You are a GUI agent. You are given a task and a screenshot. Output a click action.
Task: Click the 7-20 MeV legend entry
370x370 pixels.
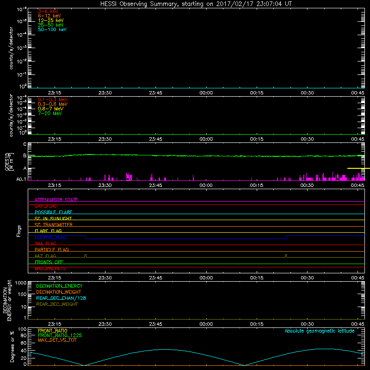(49, 113)
